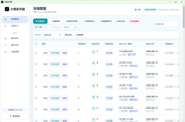Toggle the theme switch button top right
The height and width of the screenshot is (122, 185).
[137, 10]
